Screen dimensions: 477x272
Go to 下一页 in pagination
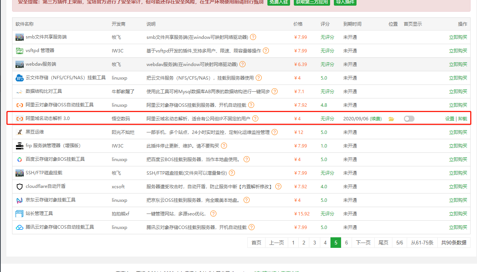tap(363, 243)
